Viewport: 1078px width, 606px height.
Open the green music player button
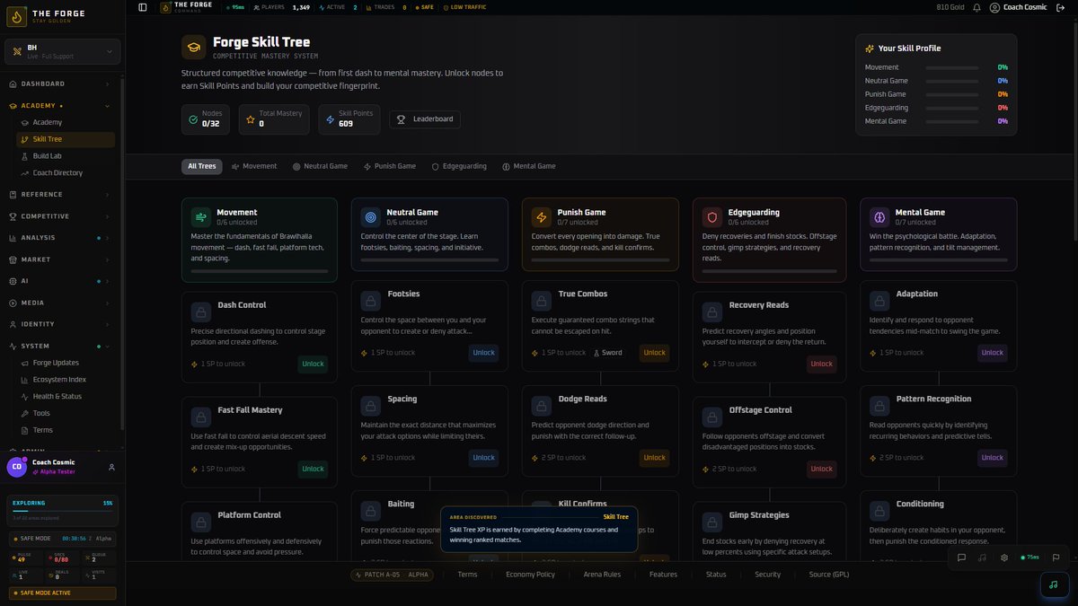(1053, 584)
